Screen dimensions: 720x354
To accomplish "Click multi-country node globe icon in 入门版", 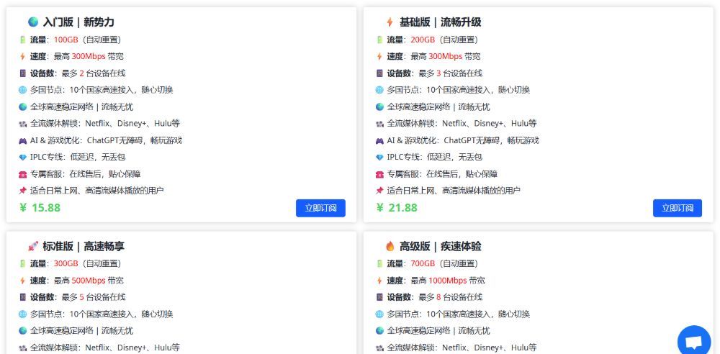I will point(22,90).
